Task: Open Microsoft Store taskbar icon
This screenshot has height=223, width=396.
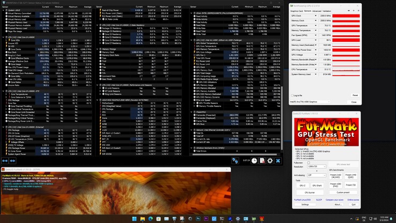Action: click(x=158, y=219)
